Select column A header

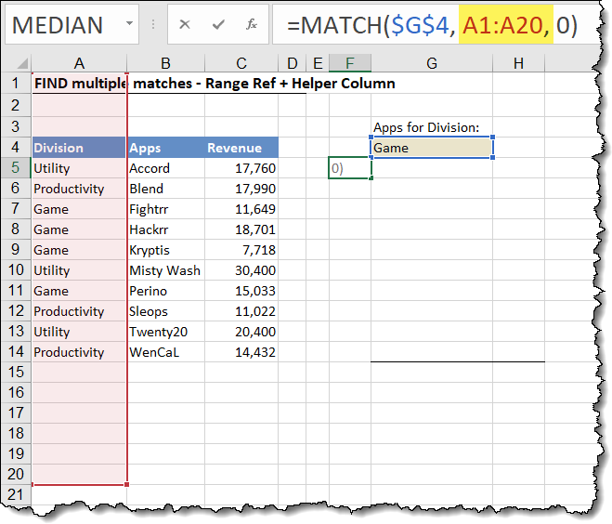tap(79, 63)
